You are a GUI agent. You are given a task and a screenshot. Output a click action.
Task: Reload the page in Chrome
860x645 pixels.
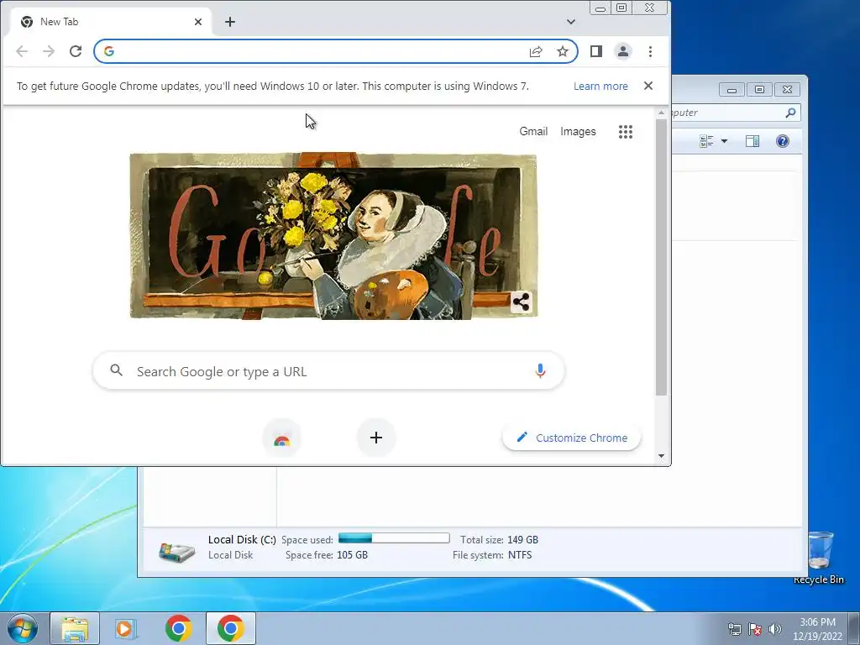point(76,51)
